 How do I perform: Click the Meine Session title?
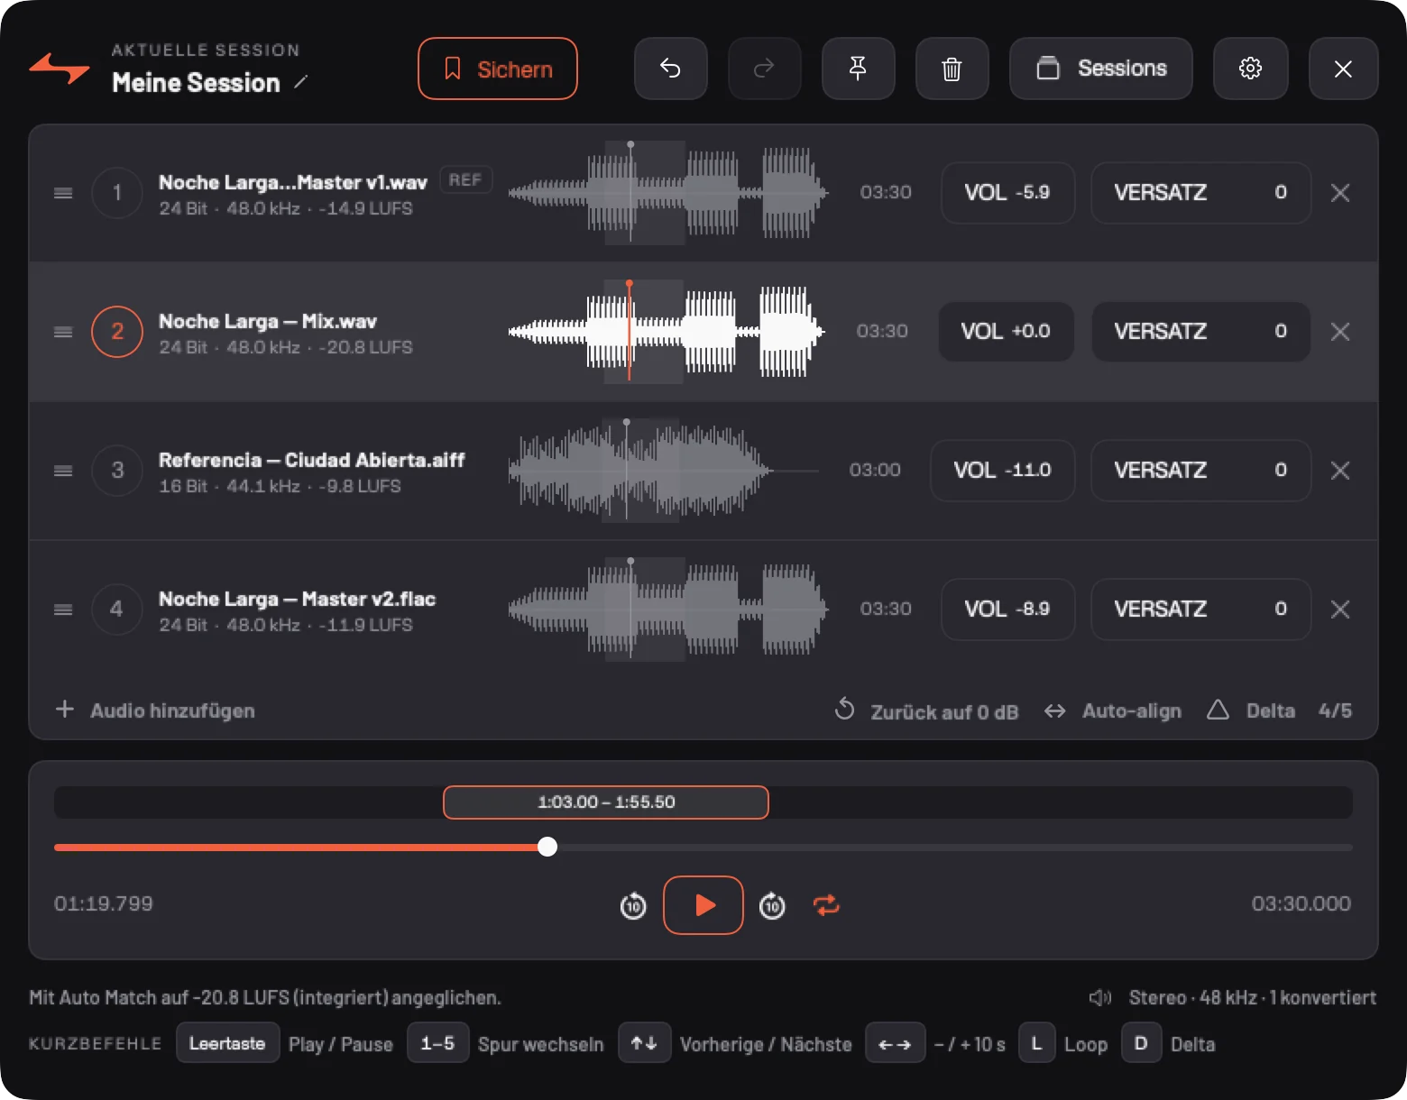coord(196,82)
